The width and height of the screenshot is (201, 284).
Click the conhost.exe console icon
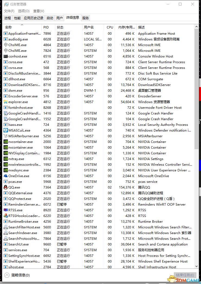(6, 56)
